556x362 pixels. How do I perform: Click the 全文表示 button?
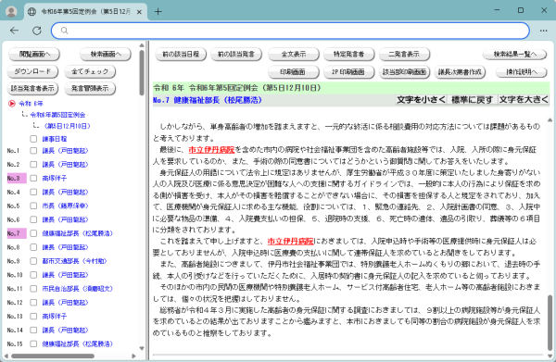tap(294, 55)
